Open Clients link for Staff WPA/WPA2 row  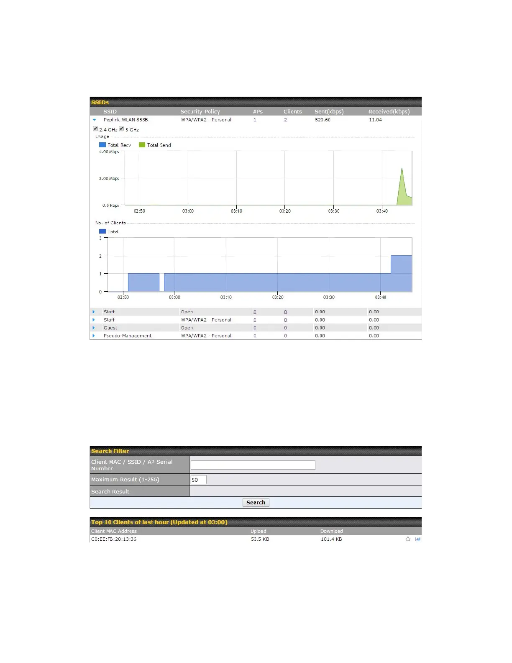[x=285, y=320]
